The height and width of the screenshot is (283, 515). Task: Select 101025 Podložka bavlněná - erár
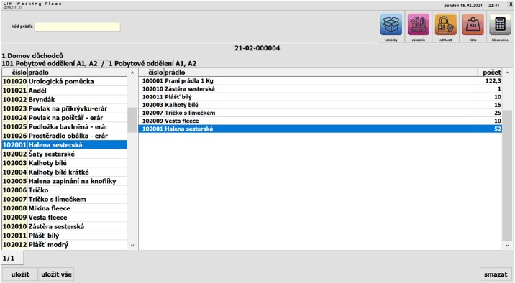tap(65, 127)
